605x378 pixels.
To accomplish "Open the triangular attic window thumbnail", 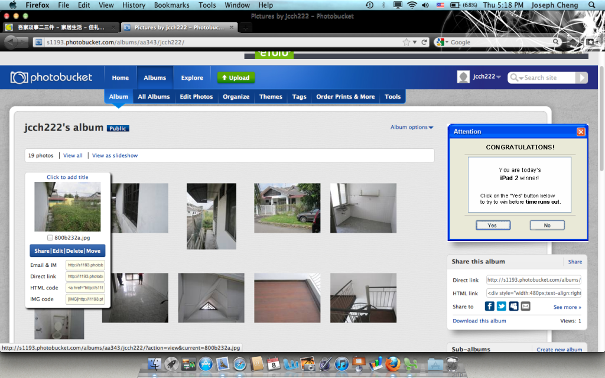I will 211,298.
